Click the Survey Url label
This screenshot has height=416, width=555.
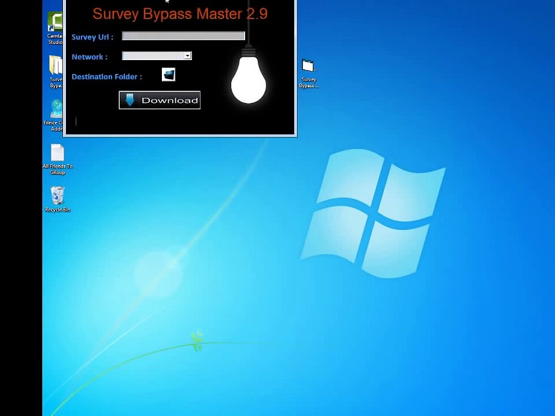[92, 37]
